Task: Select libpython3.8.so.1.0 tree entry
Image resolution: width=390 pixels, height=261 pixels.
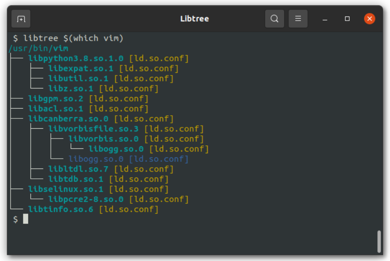Action: (76, 59)
